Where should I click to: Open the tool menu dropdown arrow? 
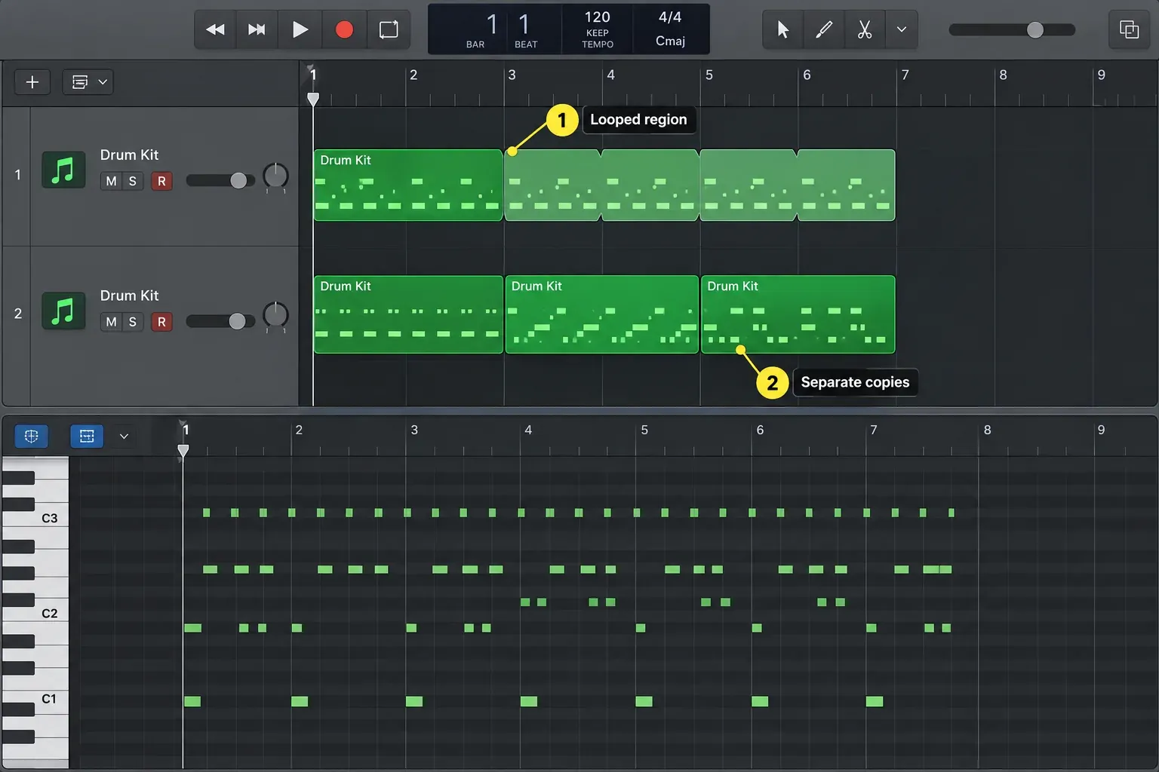[902, 29]
